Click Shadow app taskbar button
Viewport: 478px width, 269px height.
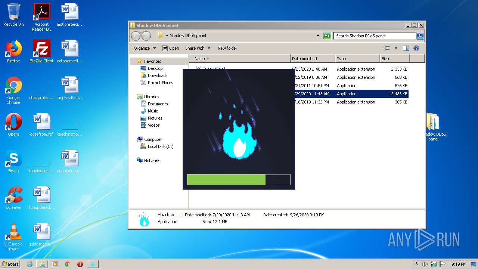93,264
